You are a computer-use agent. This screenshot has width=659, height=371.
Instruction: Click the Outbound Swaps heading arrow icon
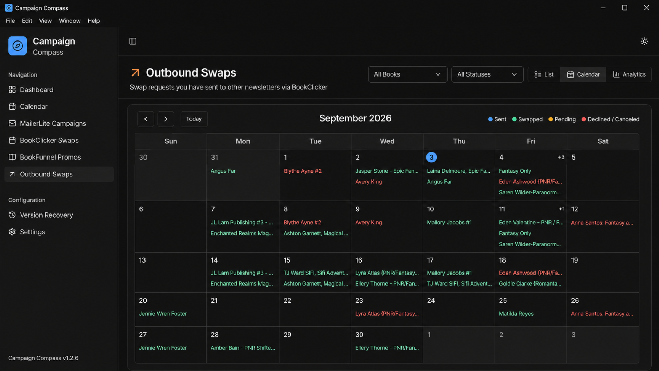[135, 73]
